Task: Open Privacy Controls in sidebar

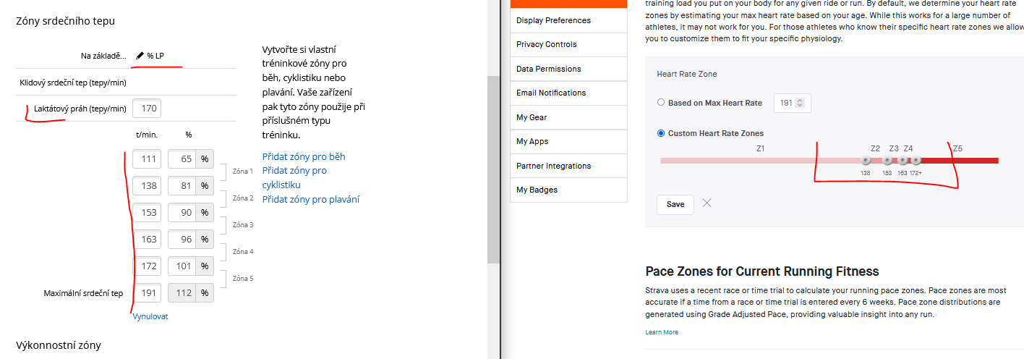Action: click(546, 44)
